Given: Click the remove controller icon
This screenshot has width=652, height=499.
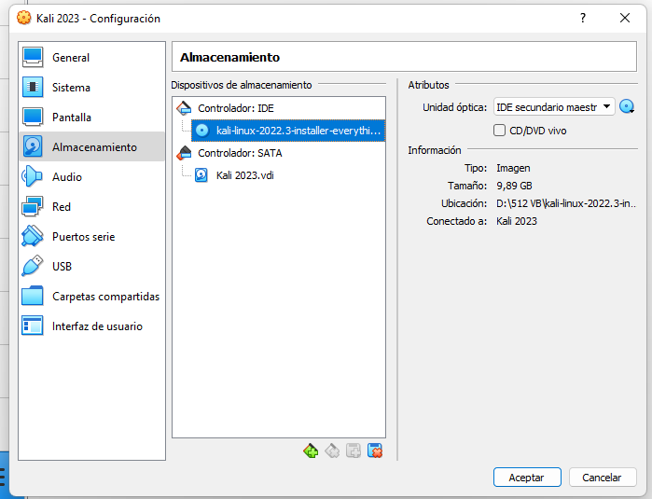Looking at the screenshot, I should click(332, 450).
